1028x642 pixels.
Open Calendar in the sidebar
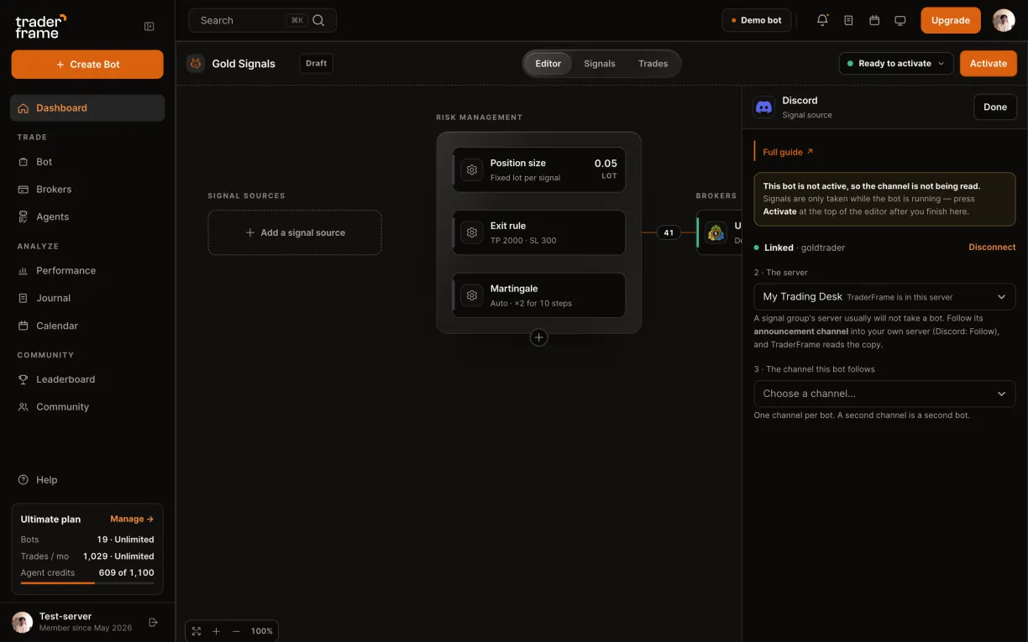(87, 326)
